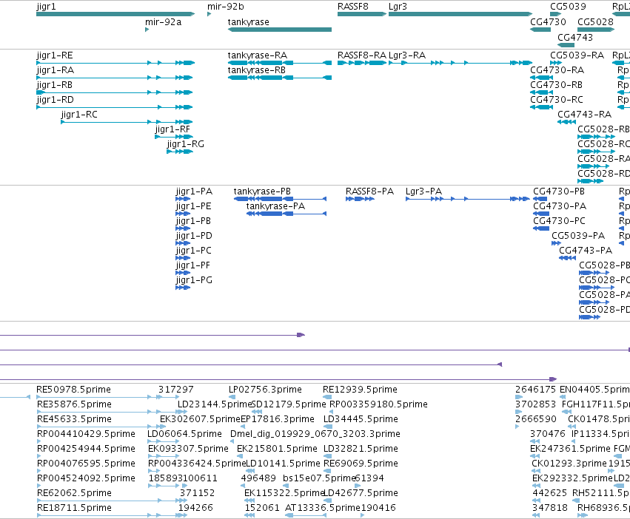Click EST RP004410429.5prime
Image resolution: width=630 pixels, height=519 pixels.
click(86, 434)
